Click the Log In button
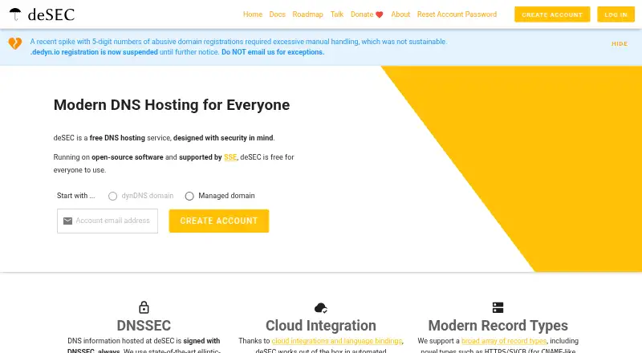The height and width of the screenshot is (353, 642). click(x=616, y=14)
